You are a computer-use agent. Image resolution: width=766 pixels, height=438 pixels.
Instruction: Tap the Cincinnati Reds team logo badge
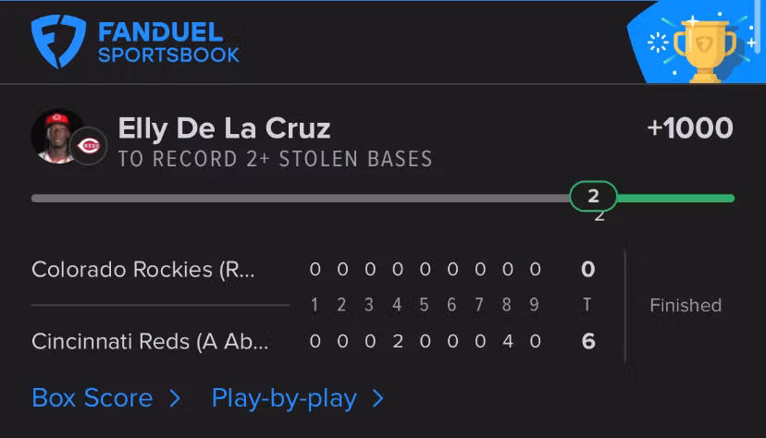(90, 146)
